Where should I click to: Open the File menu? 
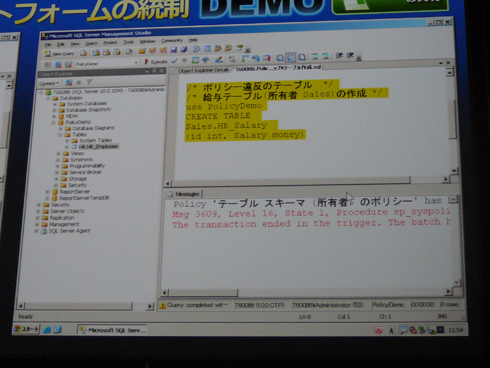tap(48, 45)
